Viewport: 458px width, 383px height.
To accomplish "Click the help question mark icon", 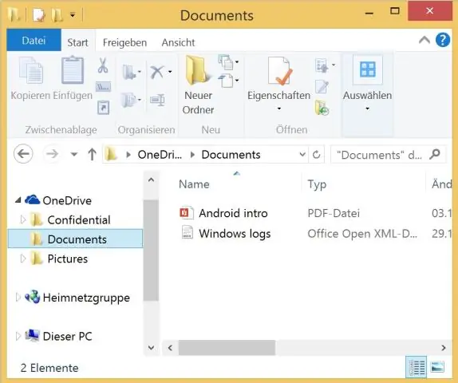I will click(443, 40).
